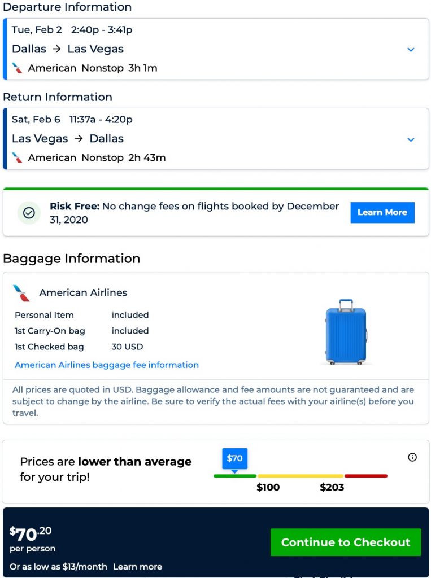The image size is (431, 578).
Task: Click the blue suitcase illustration
Action: tap(346, 332)
